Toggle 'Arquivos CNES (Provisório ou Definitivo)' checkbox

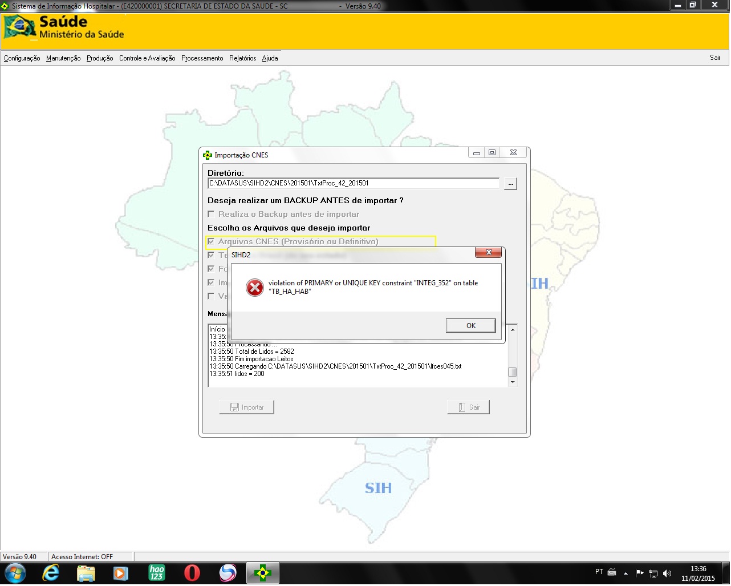pyautogui.click(x=212, y=242)
